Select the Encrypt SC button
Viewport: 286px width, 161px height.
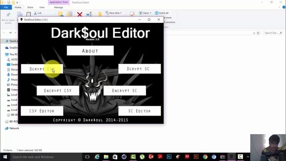125,90
